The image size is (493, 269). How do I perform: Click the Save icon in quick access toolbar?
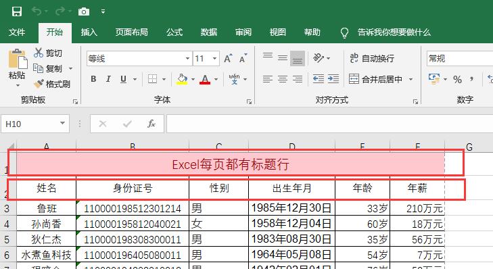(x=17, y=11)
